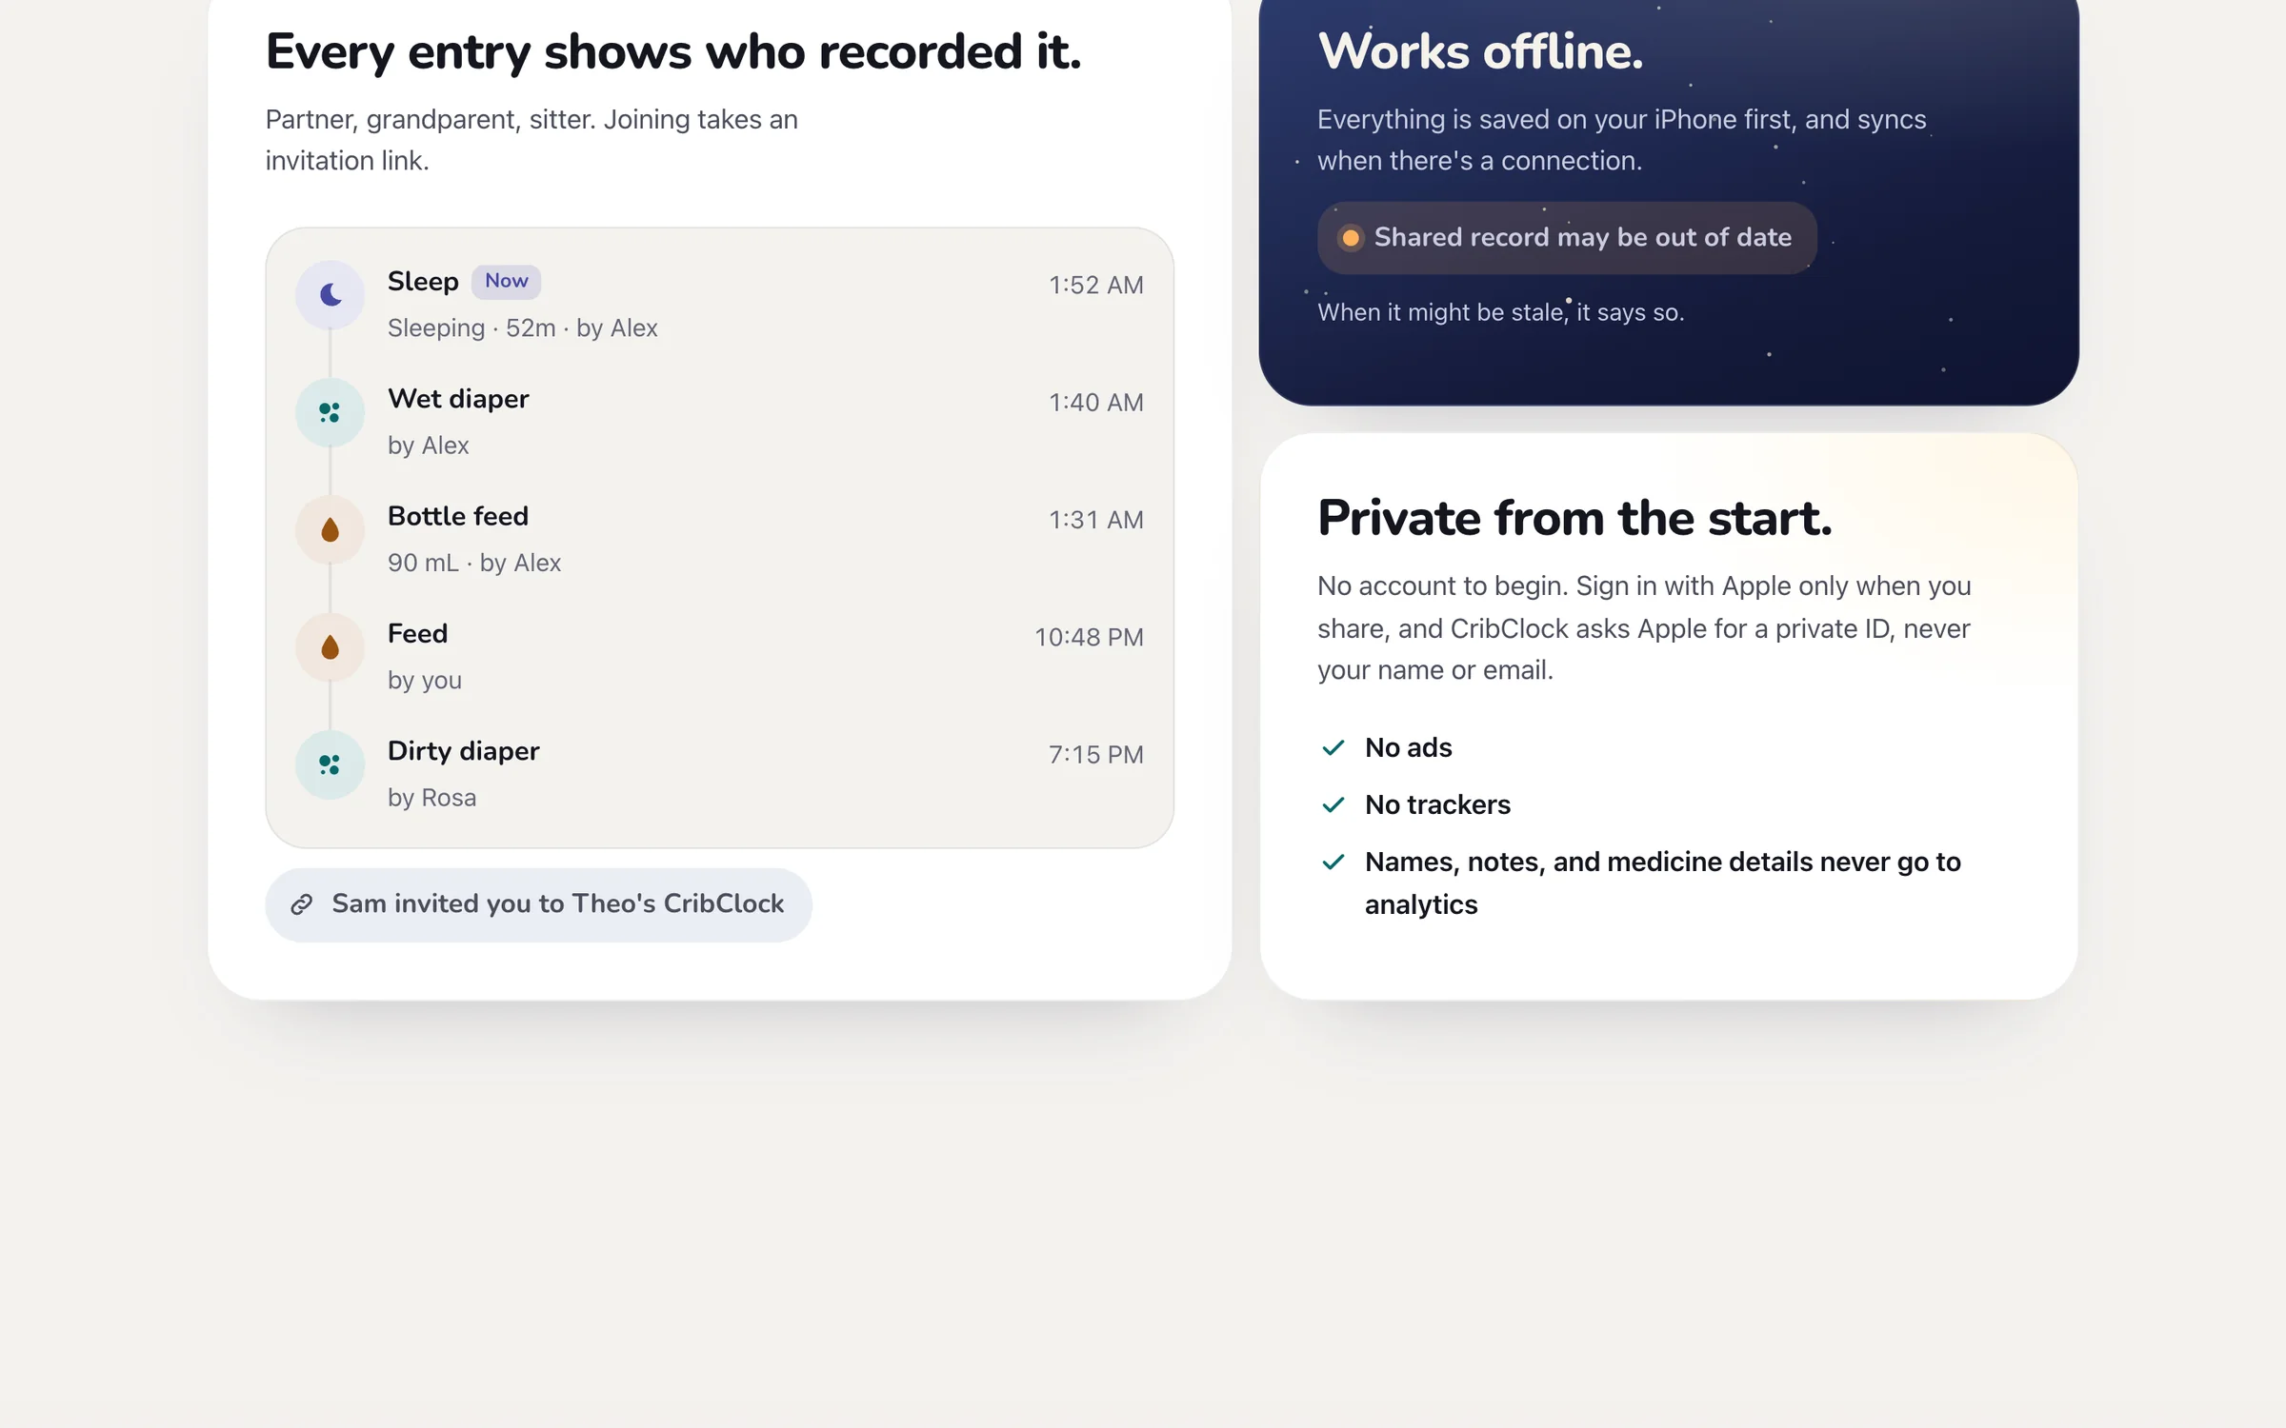Click the No trackers list item text
The height and width of the screenshot is (1428, 2286).
tap(1438, 805)
